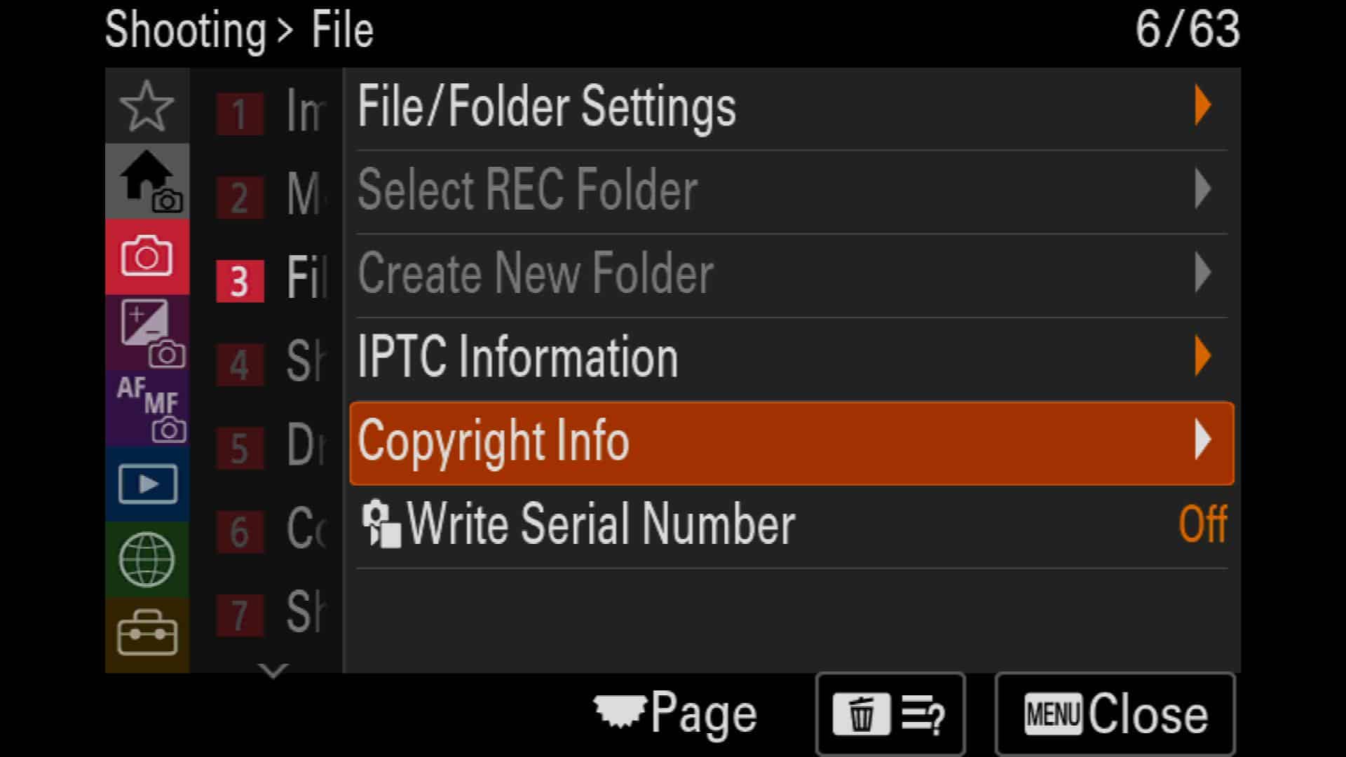Viewport: 1346px width, 757px height.
Task: Expand the Copyright Info arrow
Action: pyautogui.click(x=1203, y=440)
